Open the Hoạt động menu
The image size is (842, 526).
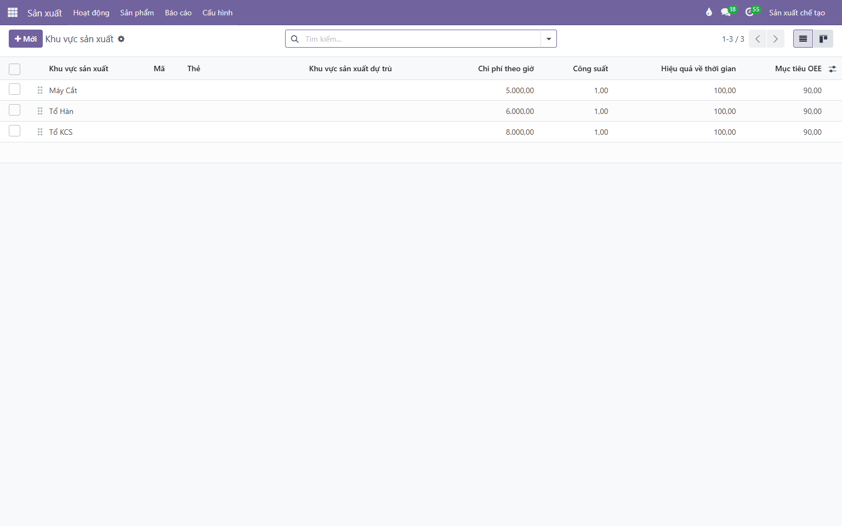pyautogui.click(x=92, y=13)
